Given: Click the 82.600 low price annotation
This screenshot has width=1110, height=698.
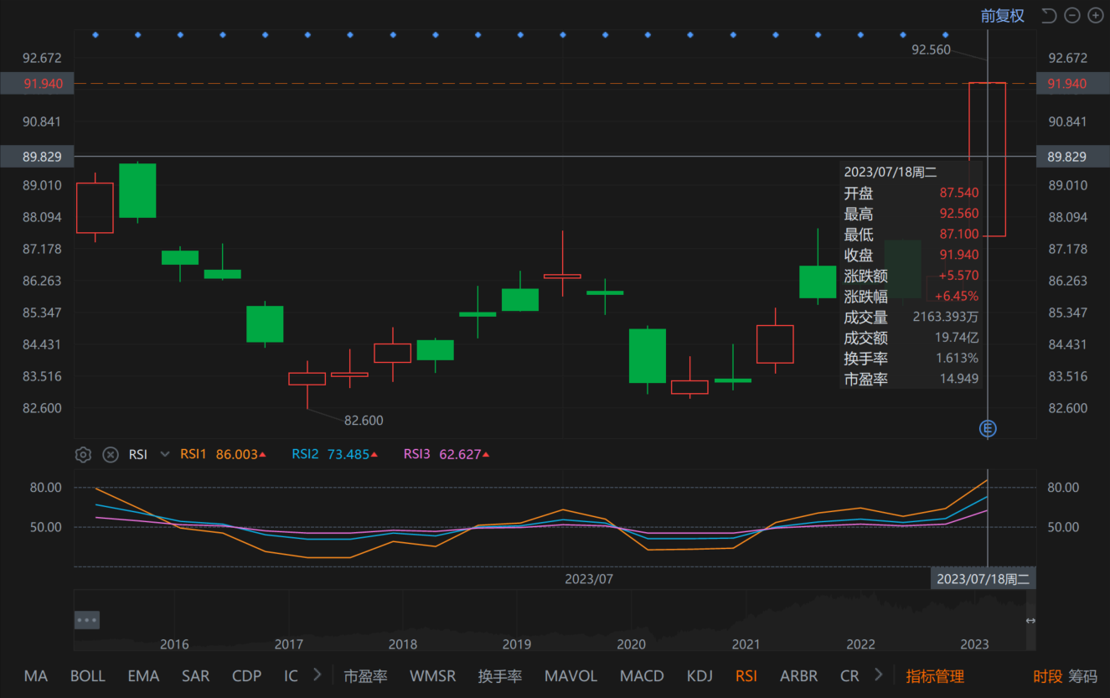Looking at the screenshot, I should coord(364,421).
